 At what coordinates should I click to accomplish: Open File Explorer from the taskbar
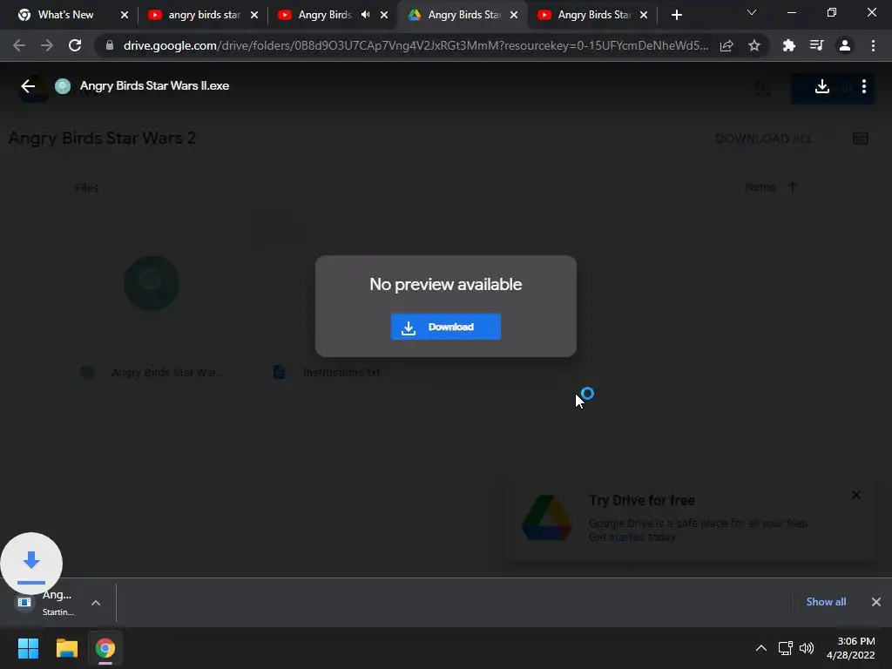pos(66,648)
